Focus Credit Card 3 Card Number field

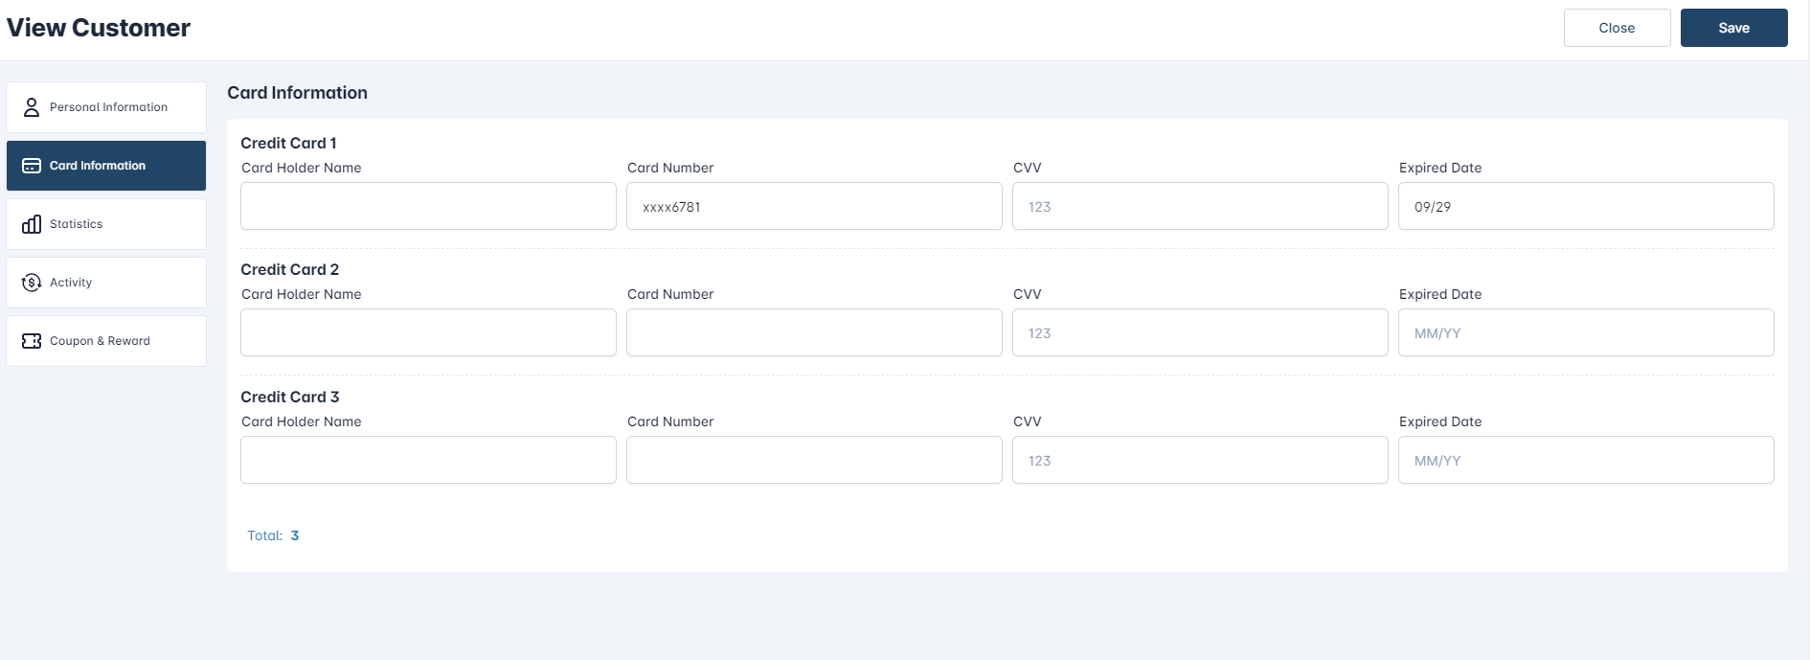tap(814, 460)
